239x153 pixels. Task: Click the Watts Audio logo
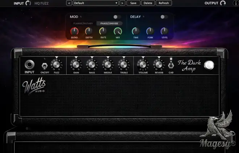coord(34,86)
